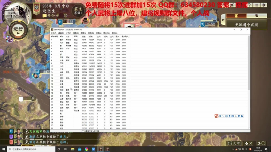Click the 霸道 等级1 badge

(78, 11)
